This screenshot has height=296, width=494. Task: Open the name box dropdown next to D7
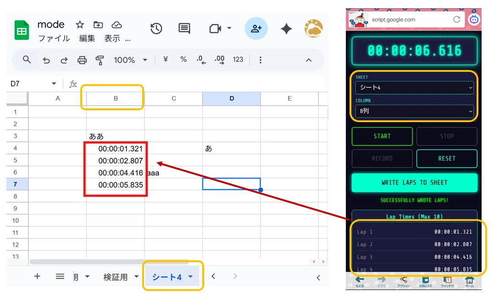pyautogui.click(x=54, y=84)
